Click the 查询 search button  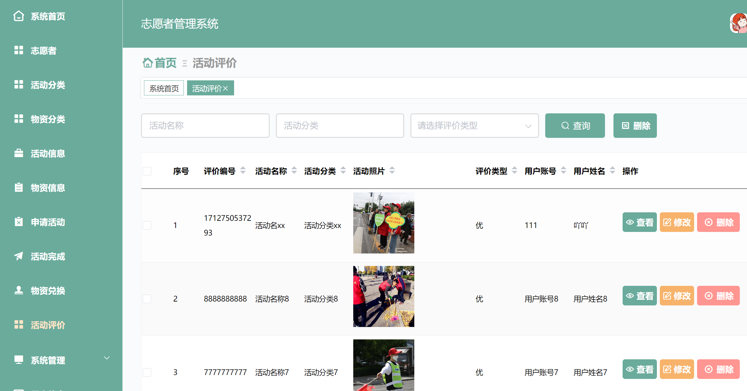click(575, 126)
